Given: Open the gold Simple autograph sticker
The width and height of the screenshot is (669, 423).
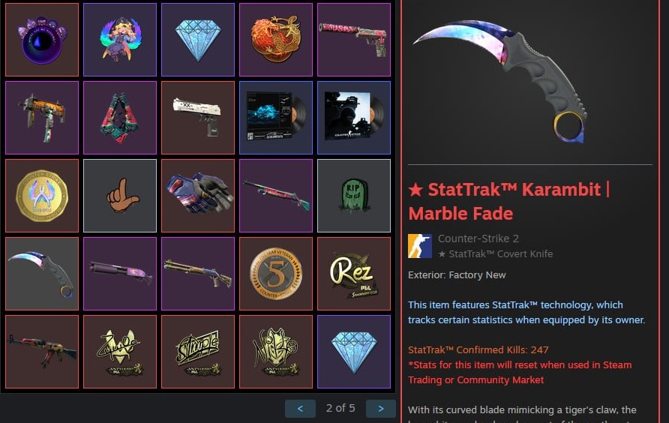Looking at the screenshot, I should (x=198, y=352).
